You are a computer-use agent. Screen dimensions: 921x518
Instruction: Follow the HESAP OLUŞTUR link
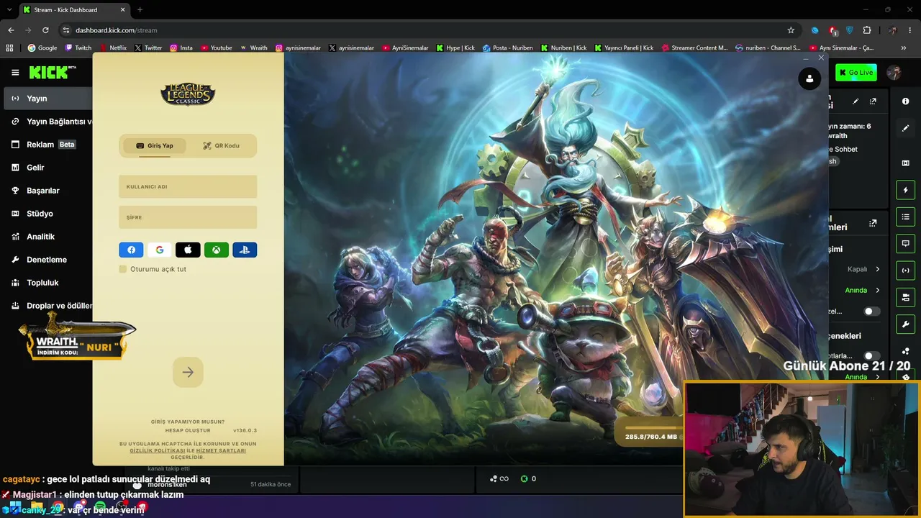(x=188, y=430)
